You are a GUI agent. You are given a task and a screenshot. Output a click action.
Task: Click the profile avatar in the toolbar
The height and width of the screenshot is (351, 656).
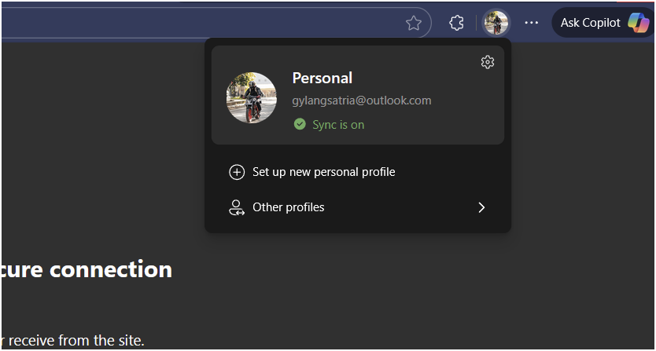coord(496,23)
